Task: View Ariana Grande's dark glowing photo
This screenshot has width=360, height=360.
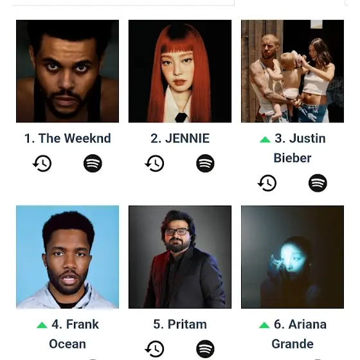Action: (x=292, y=257)
